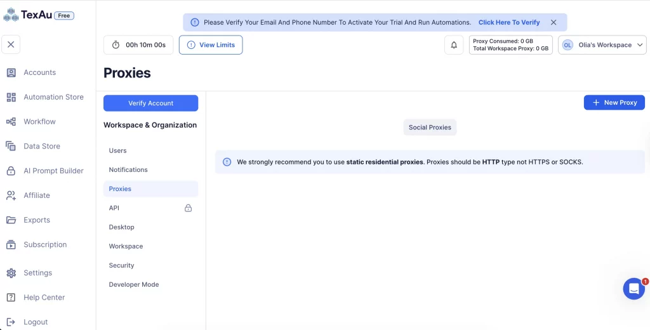Click the Affiliate icon in sidebar
Screen dimensions: 650x330
(x=11, y=195)
